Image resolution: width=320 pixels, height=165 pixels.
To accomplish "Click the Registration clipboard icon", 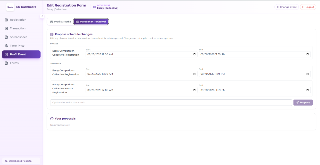I will pos(7,20).
